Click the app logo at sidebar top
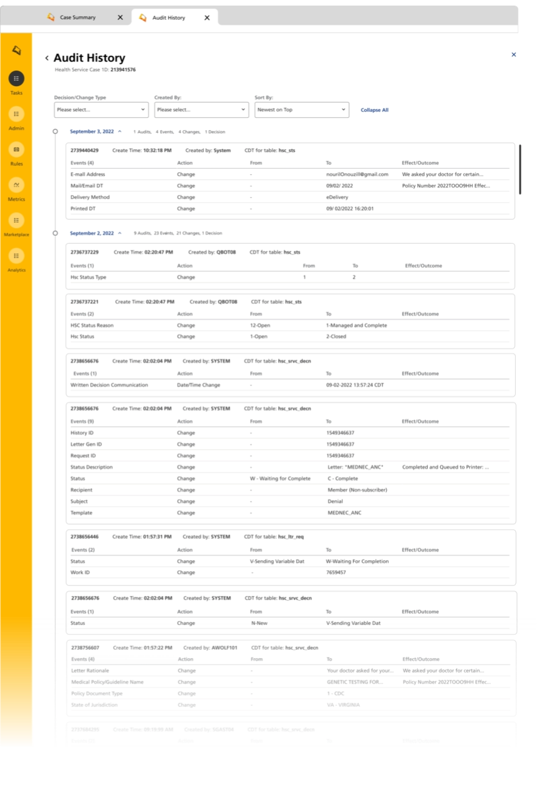Viewport: 545px width, 791px height. 16,50
